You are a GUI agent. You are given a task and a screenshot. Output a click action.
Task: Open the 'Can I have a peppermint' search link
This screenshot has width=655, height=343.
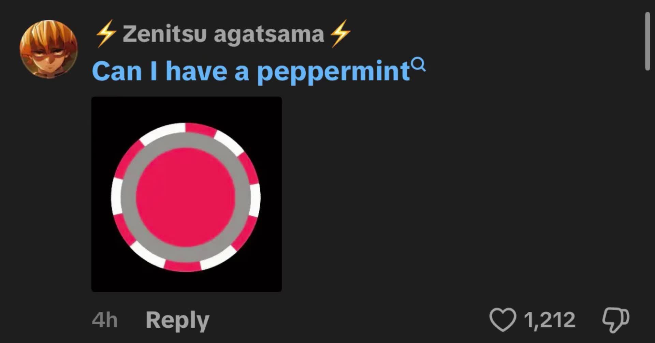[251, 71]
